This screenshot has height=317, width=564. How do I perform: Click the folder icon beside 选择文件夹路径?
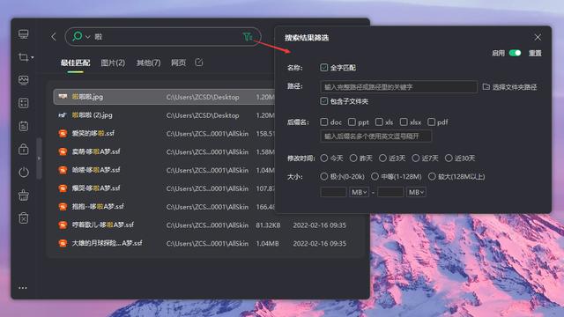point(486,86)
